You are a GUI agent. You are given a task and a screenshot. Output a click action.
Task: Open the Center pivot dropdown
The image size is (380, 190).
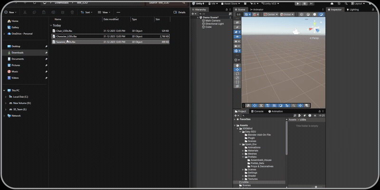point(271,14)
